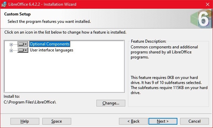
Task: Click the LibreOffice 6.4.2.2 title bar text
Action: 42,4
